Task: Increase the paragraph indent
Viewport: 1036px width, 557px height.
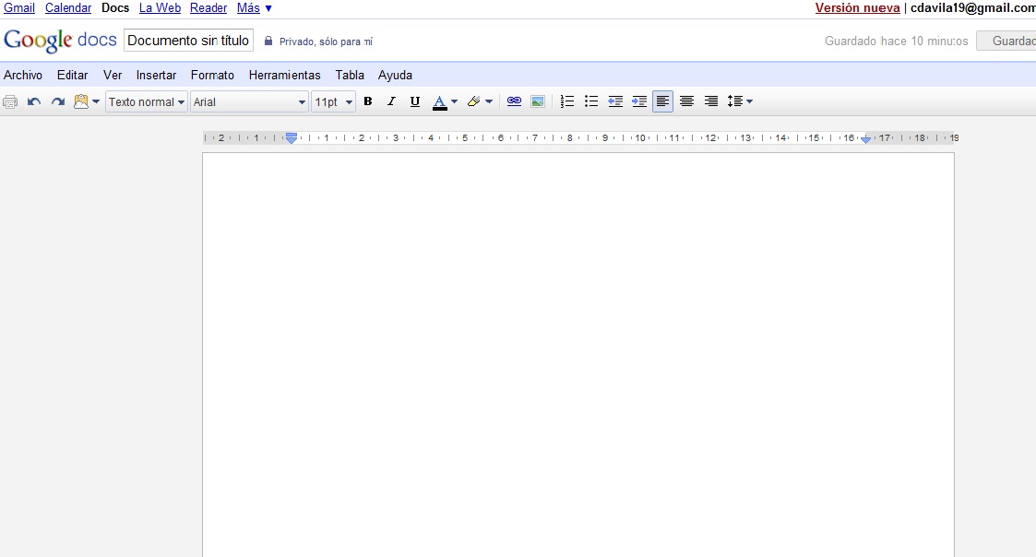Action: 639,101
